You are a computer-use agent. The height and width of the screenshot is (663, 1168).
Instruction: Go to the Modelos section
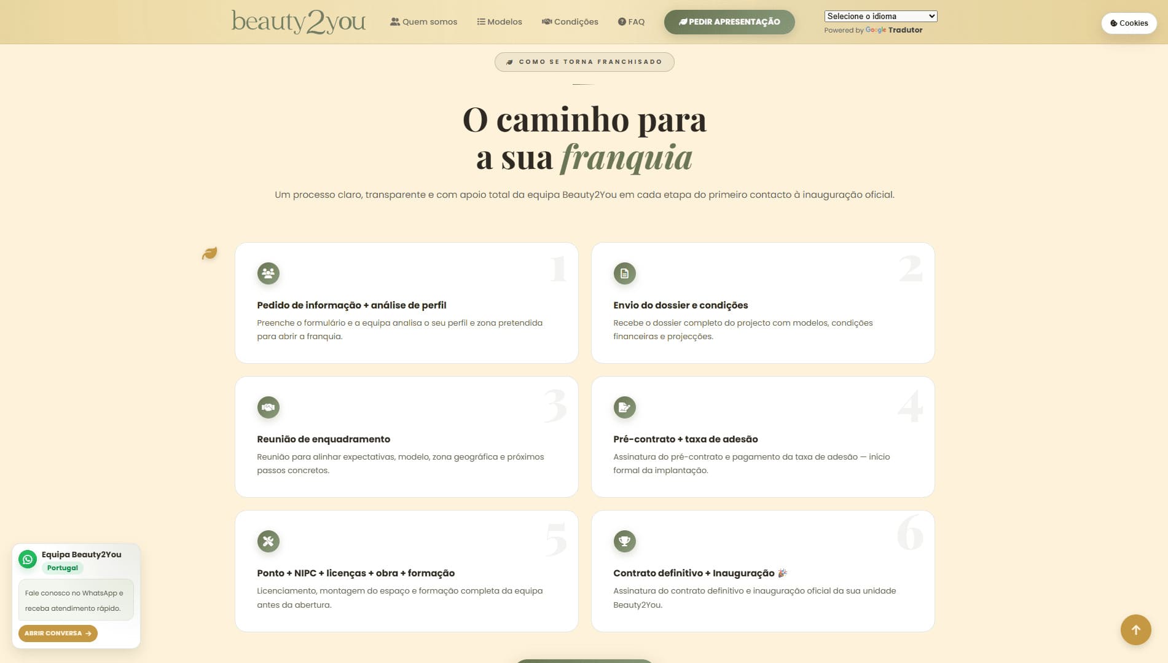point(500,22)
